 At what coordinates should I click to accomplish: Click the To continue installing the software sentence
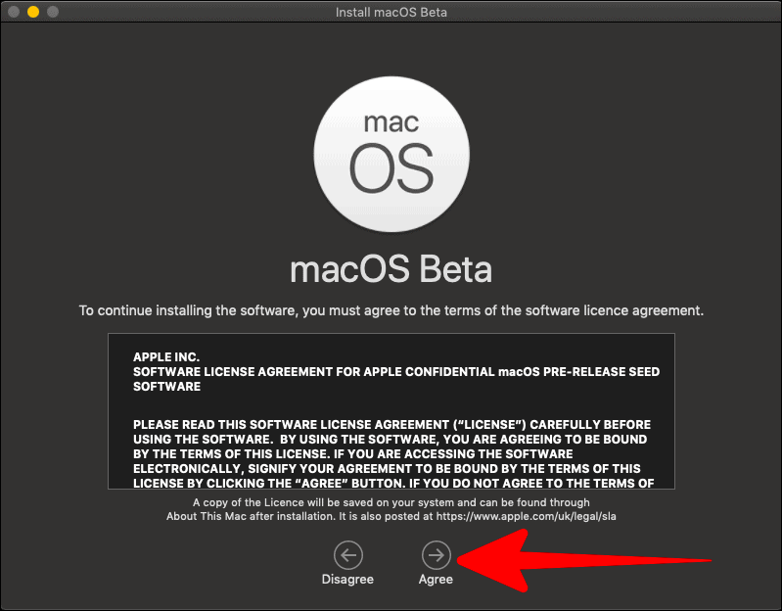[x=391, y=310]
